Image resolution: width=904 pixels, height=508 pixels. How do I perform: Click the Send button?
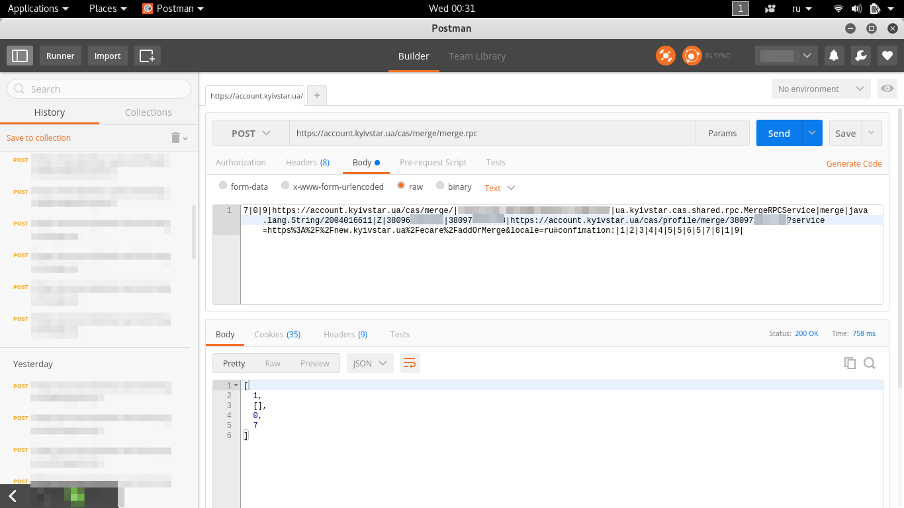pyautogui.click(x=779, y=133)
